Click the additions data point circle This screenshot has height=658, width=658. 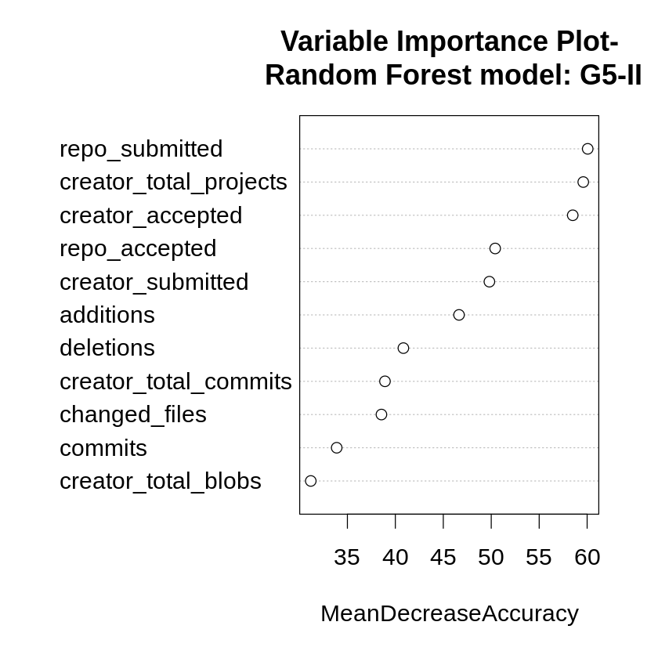pyautogui.click(x=459, y=315)
